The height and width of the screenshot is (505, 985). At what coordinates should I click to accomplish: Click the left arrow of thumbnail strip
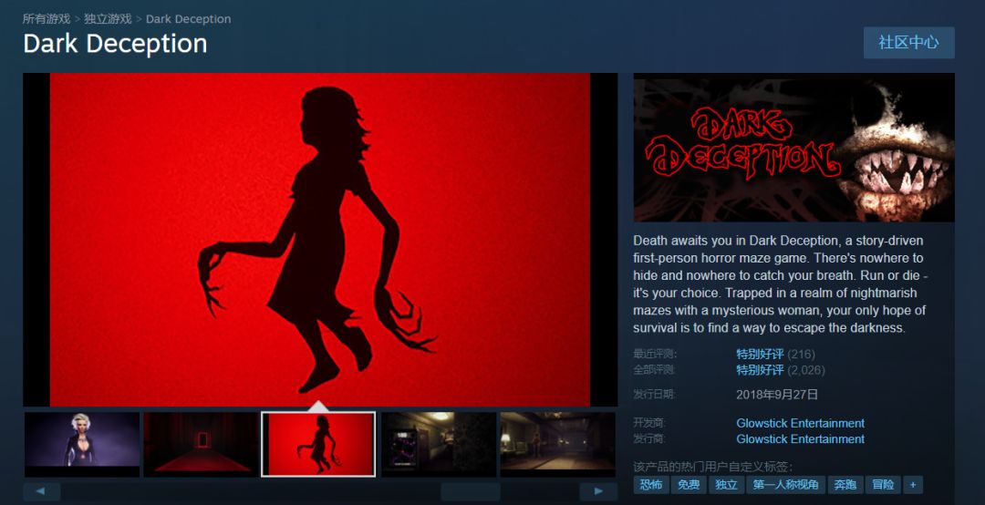[41, 491]
